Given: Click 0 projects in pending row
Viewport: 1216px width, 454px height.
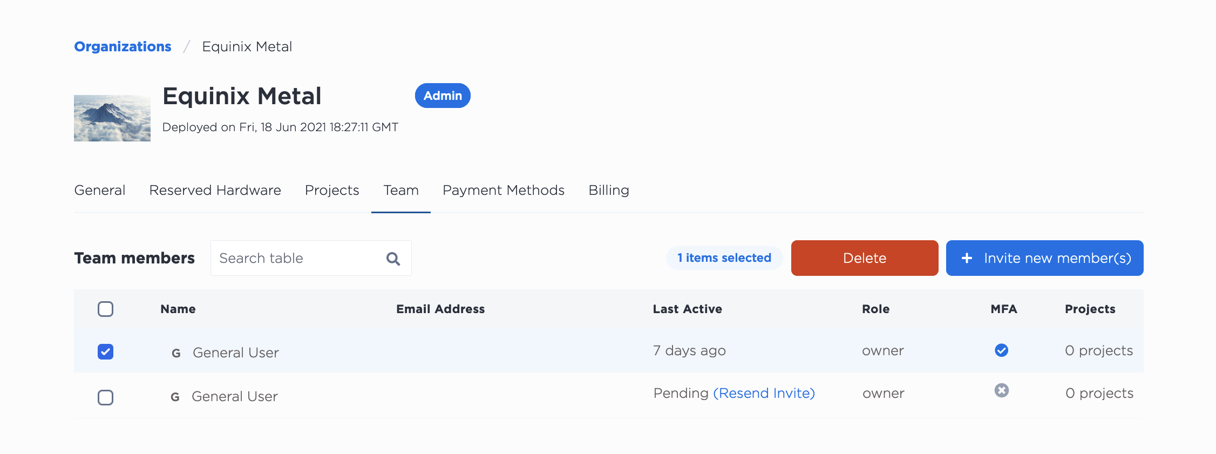Looking at the screenshot, I should tap(1099, 394).
